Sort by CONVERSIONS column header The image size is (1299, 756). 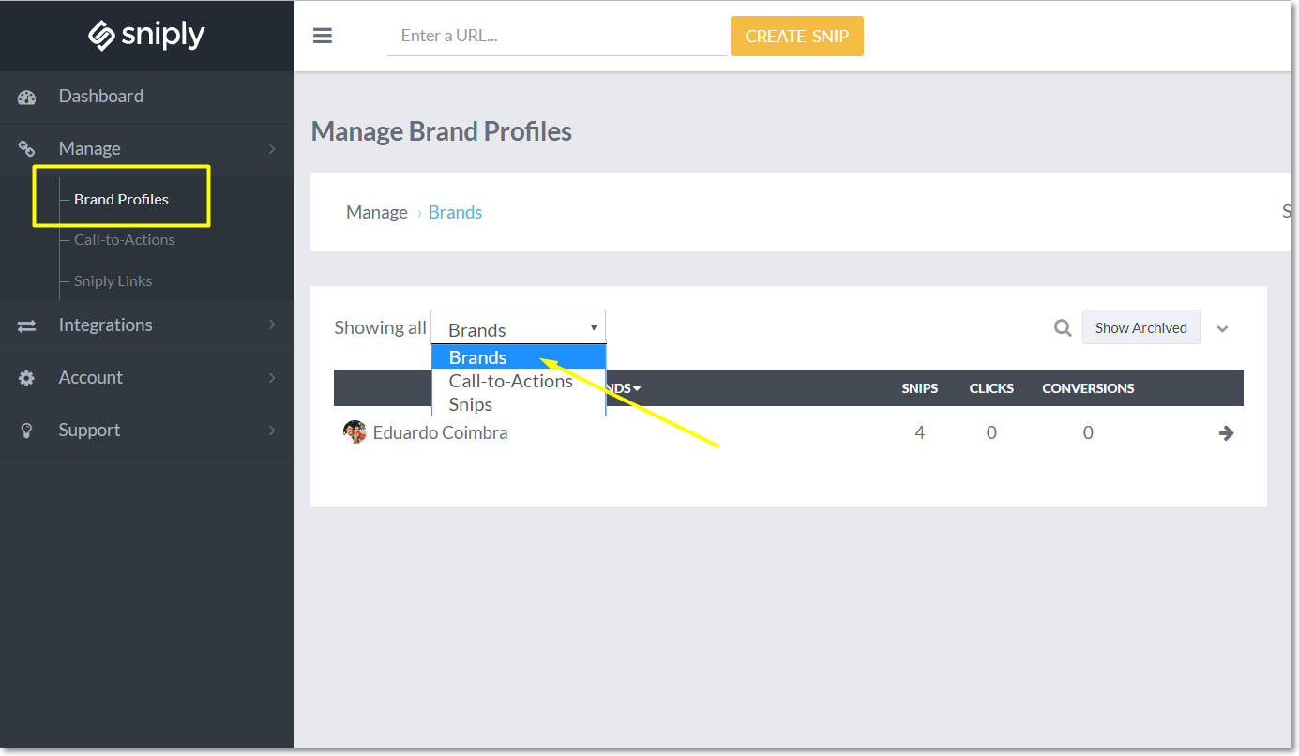(1088, 388)
